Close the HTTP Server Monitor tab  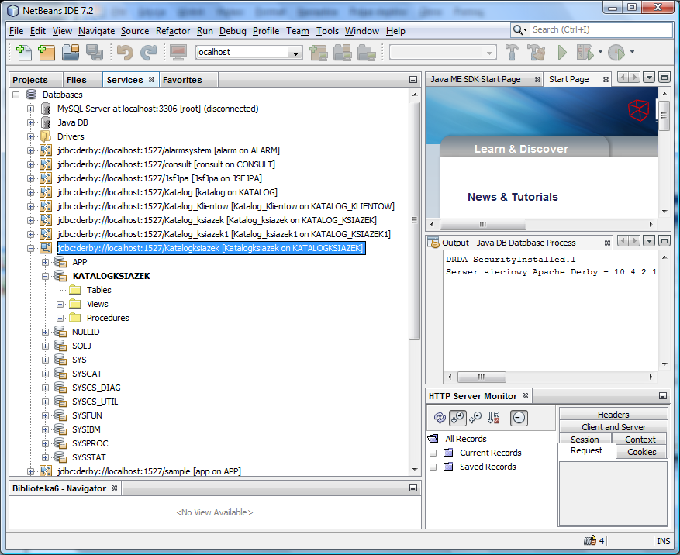click(x=525, y=395)
